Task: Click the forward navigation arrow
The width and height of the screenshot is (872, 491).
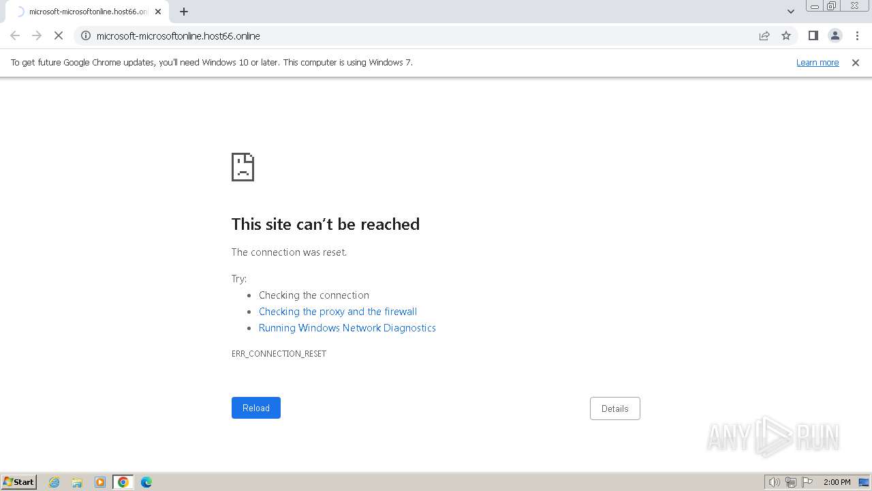Action: tap(37, 35)
